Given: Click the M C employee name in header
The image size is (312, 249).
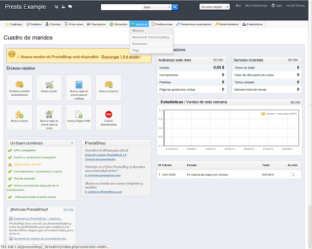Looking at the screenshot, I should point(238,5).
